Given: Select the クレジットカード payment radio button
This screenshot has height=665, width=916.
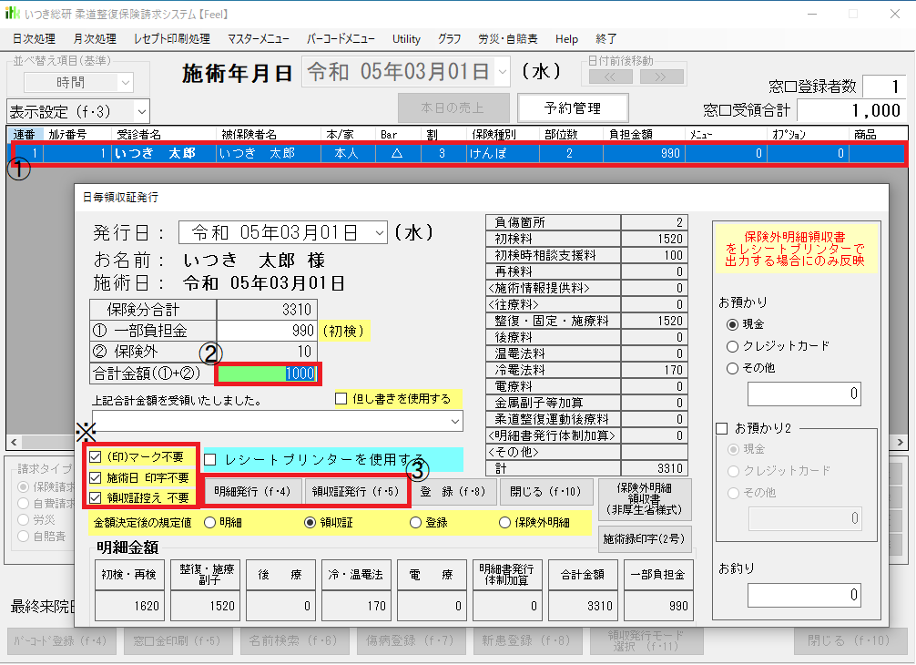Looking at the screenshot, I should pos(733,346).
